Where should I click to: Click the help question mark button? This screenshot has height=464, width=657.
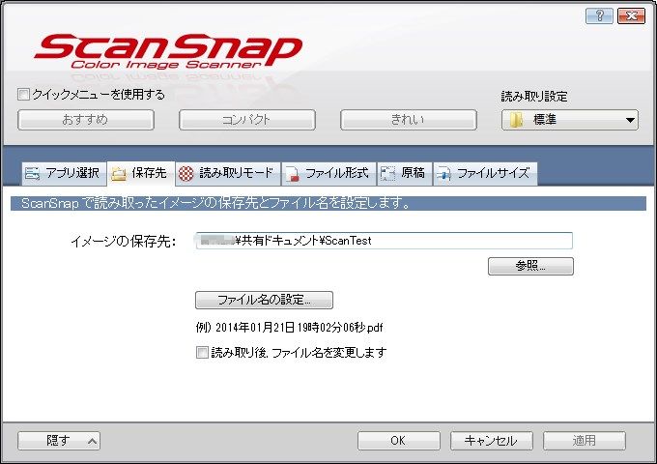pyautogui.click(x=599, y=15)
